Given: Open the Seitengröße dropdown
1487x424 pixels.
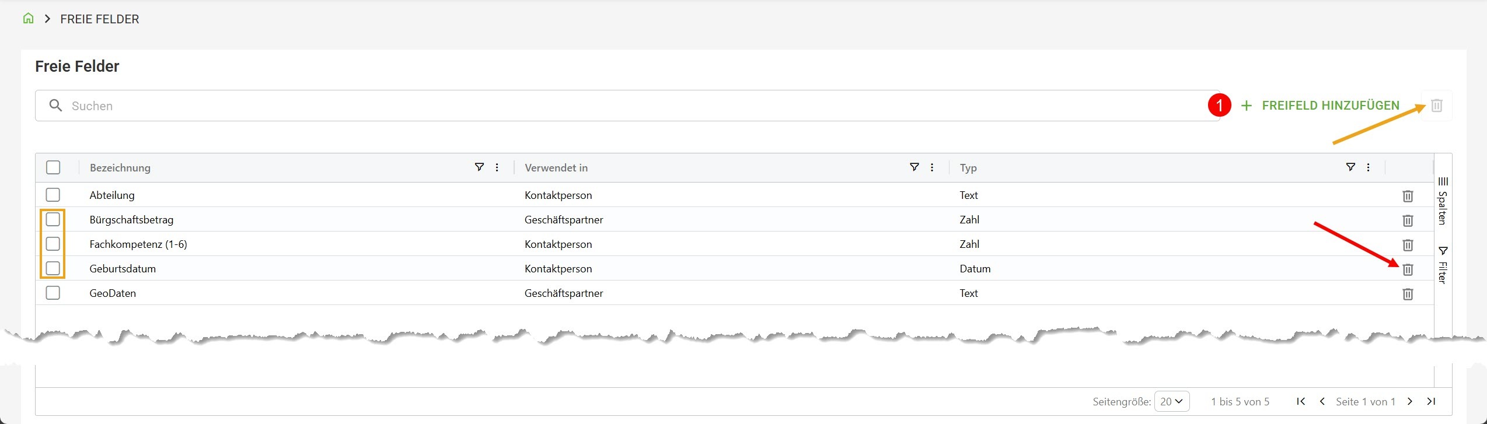Looking at the screenshot, I should click(1171, 401).
